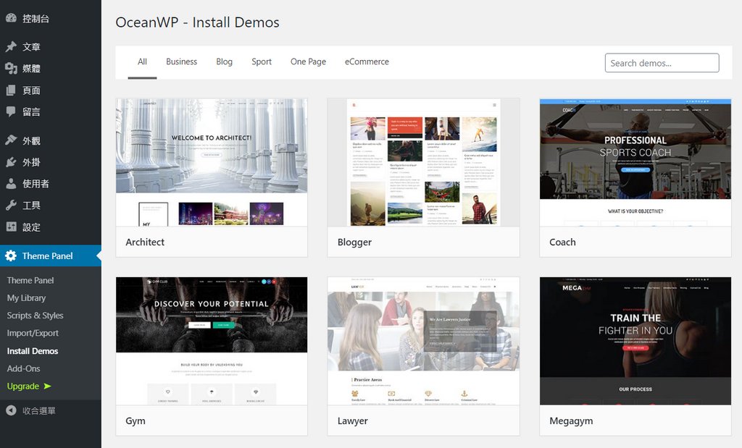Image resolution: width=742 pixels, height=448 pixels.
Task: Open the Import/Export submenu item
Action: click(x=33, y=334)
